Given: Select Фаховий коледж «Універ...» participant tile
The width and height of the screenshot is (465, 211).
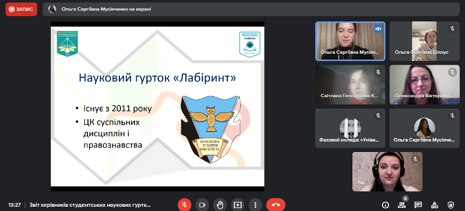Looking at the screenshot, I should pos(350,128).
